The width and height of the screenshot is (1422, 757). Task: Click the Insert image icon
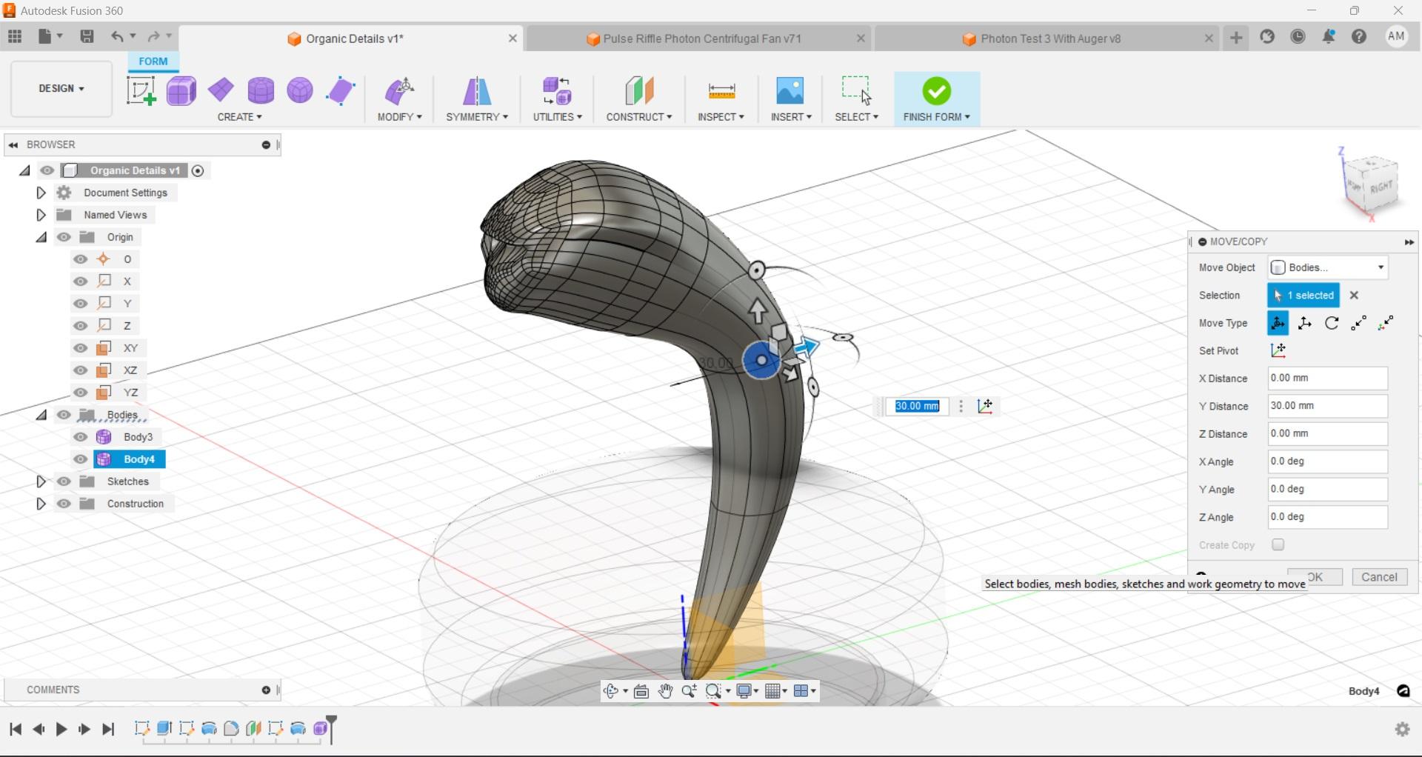(x=790, y=91)
